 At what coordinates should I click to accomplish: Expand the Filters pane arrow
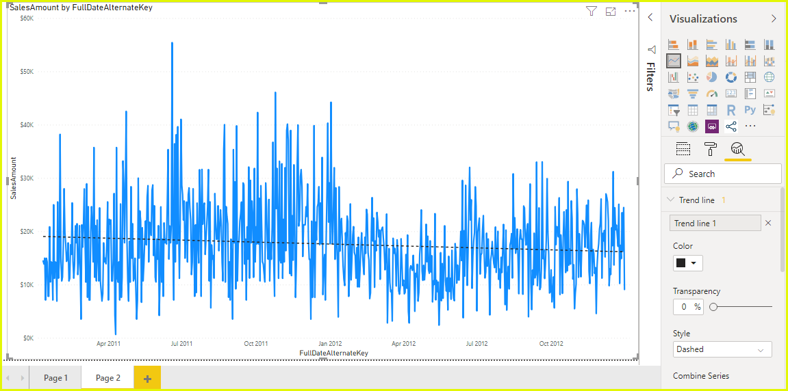(650, 17)
